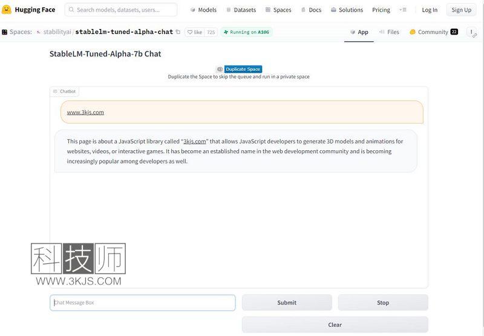Viewport: 484px width, 336px height.
Task: Copy the space name icon
Action: pos(178,31)
